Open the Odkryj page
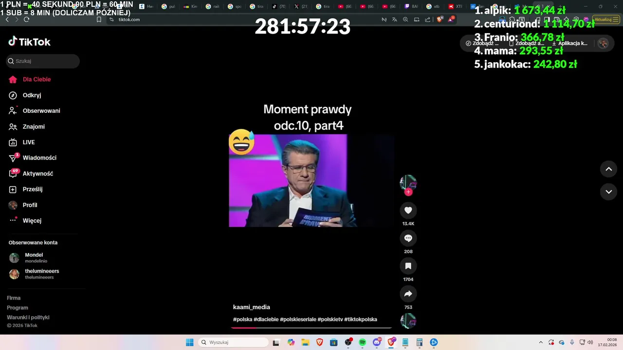 click(x=25, y=95)
